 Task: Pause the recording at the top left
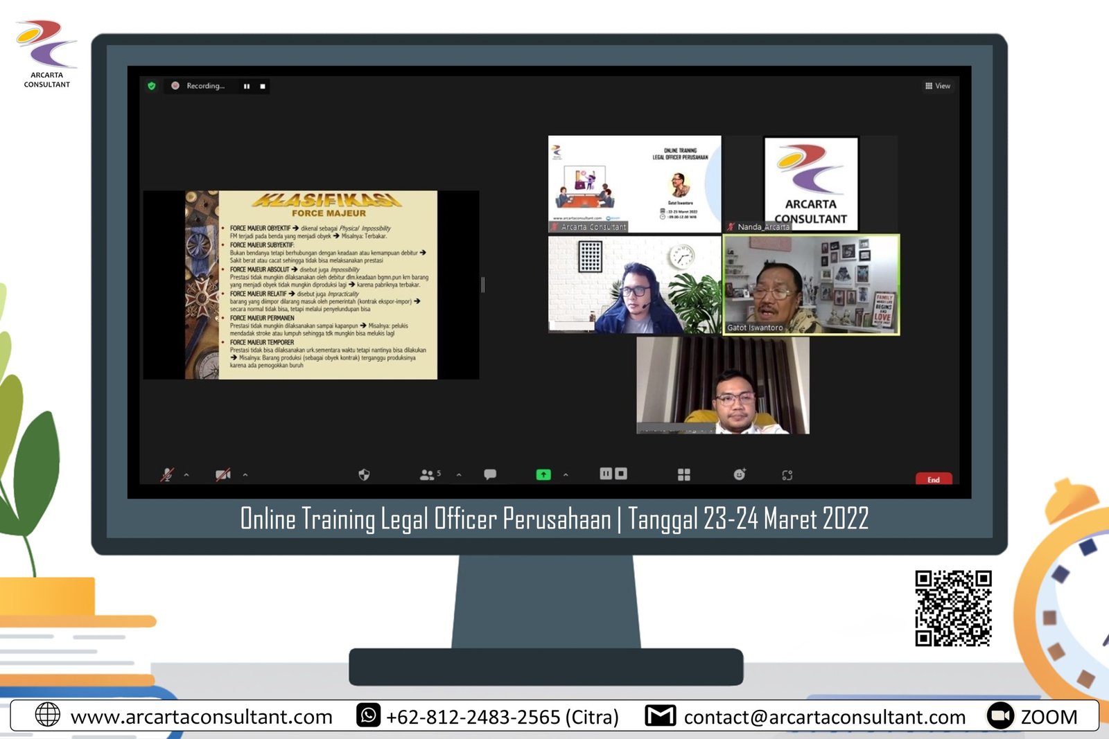point(247,87)
